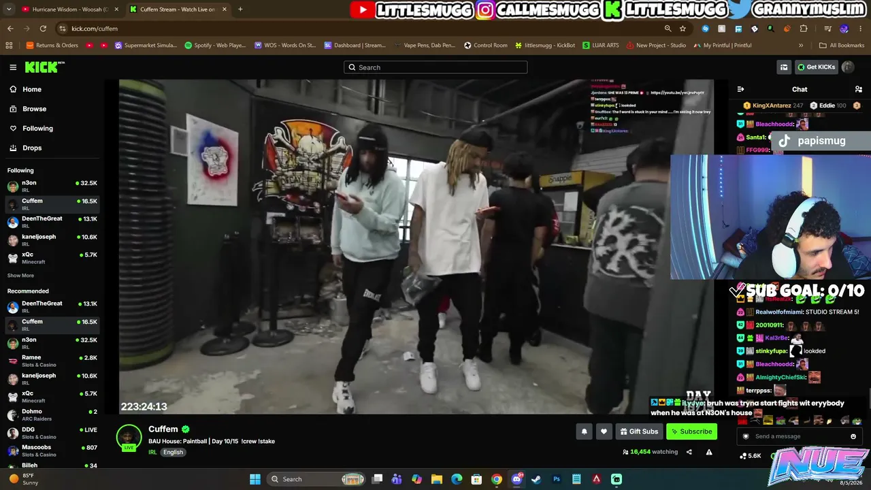Open the emoji picker in chat
The image size is (871, 490).
coord(853,436)
